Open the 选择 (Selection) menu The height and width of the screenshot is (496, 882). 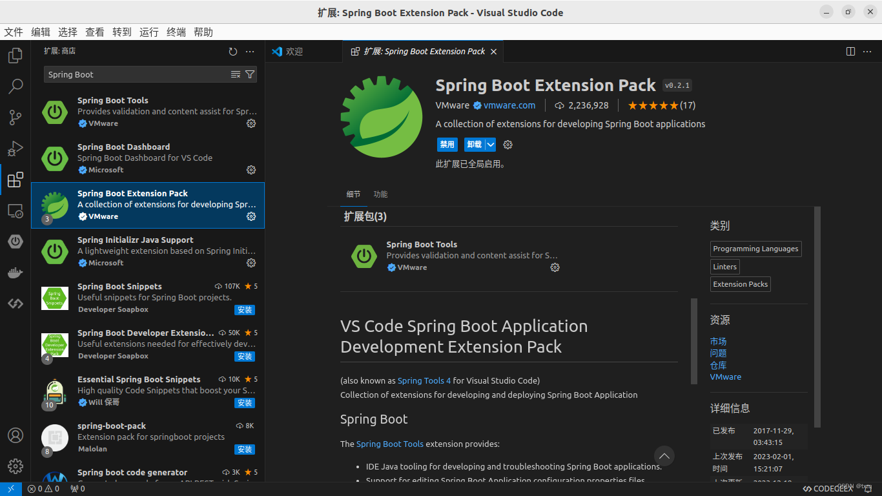click(x=68, y=32)
